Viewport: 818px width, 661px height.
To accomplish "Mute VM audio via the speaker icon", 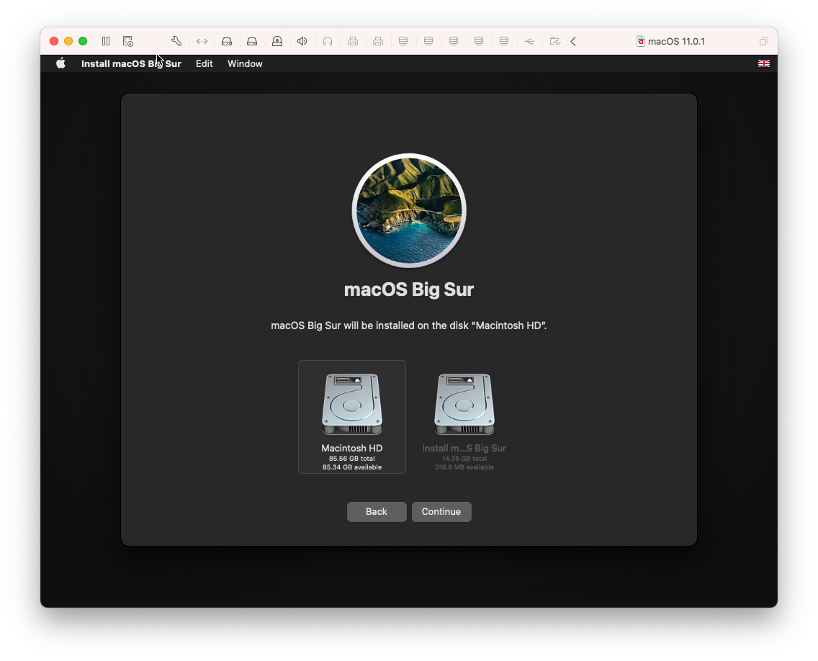I will [x=302, y=41].
